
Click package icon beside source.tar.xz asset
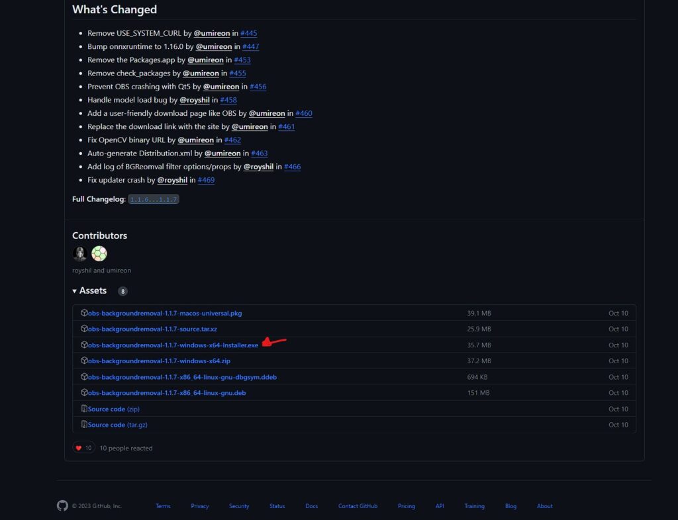84,329
